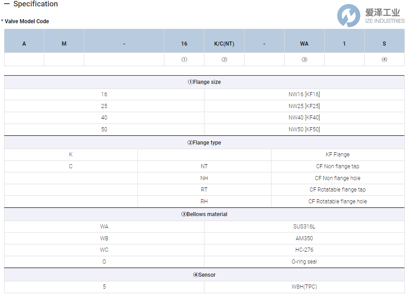Click the circled ① marker below column 16
Image resolution: width=408 pixels, height=295 pixels.
(x=184, y=59)
